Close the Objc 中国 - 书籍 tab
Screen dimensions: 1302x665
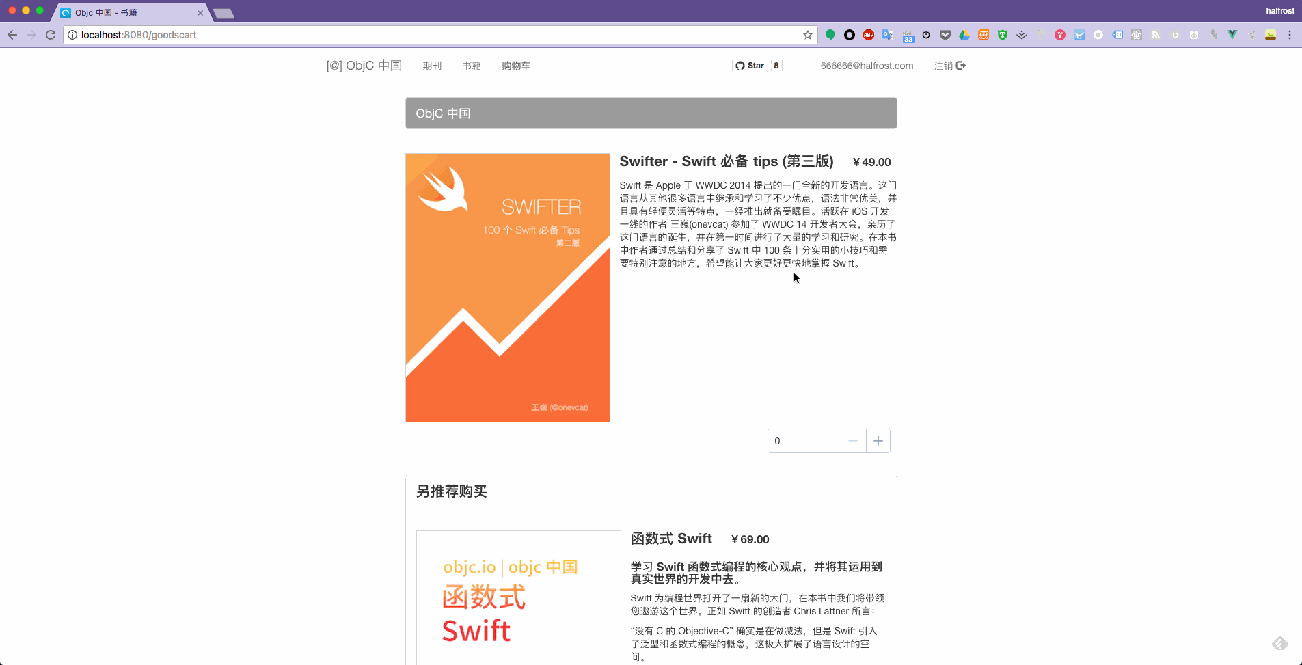[x=200, y=13]
